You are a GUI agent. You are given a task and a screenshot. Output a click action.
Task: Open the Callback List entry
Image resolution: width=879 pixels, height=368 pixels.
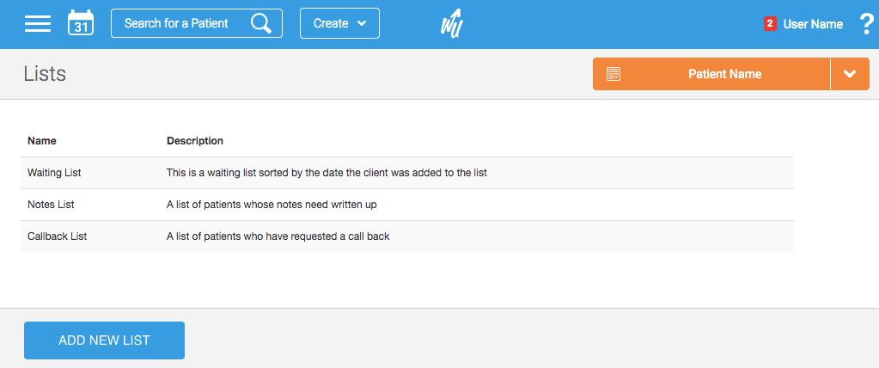(x=57, y=236)
